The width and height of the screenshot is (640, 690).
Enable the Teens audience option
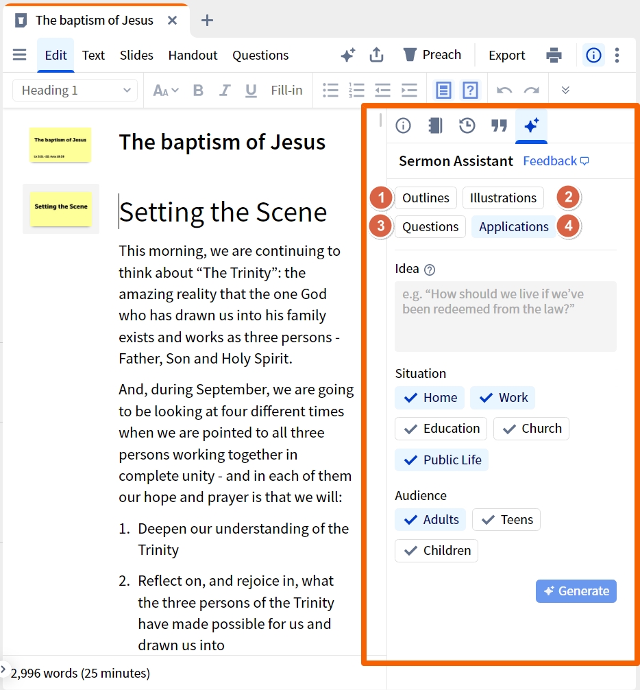tap(506, 520)
